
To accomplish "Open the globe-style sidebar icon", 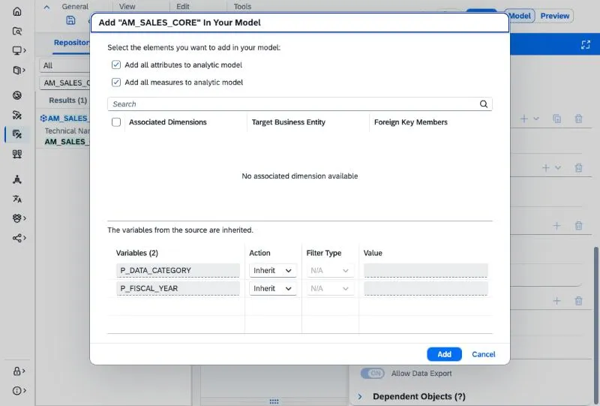I will [17, 95].
